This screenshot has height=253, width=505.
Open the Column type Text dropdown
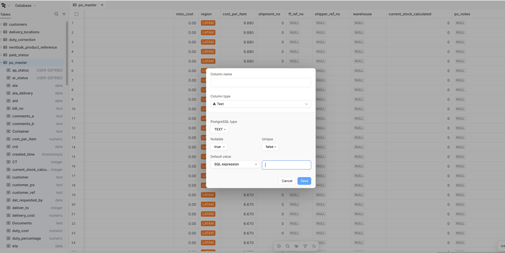(x=261, y=104)
